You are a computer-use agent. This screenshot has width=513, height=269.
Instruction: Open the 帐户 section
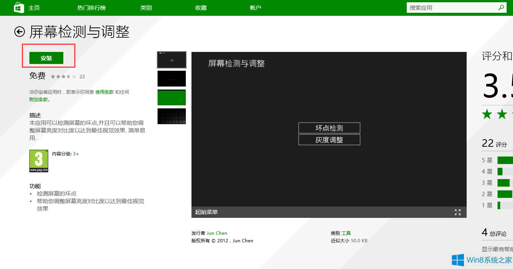pos(255,7)
